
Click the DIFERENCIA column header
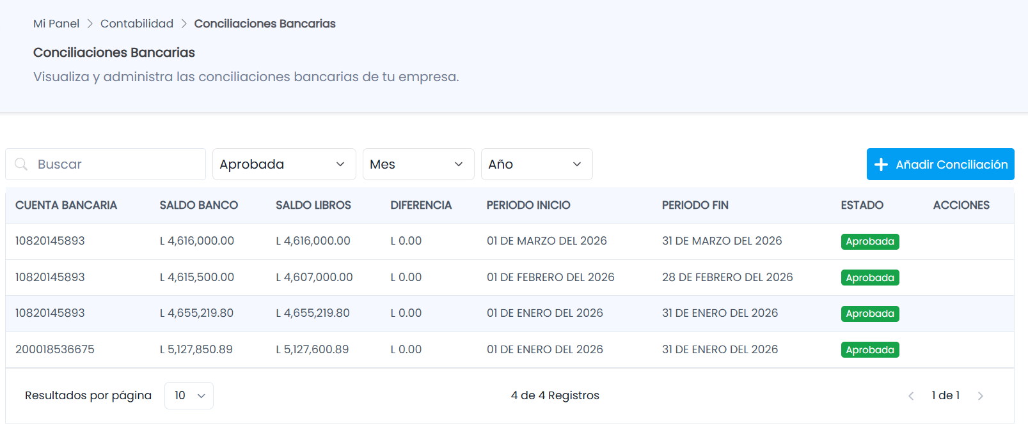[421, 205]
